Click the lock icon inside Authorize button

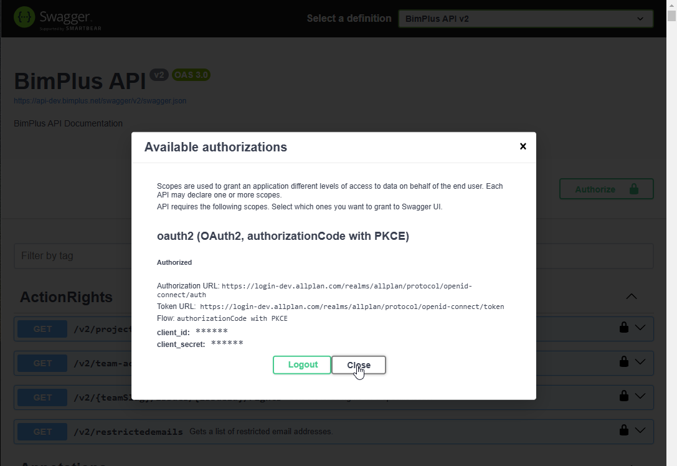634,189
